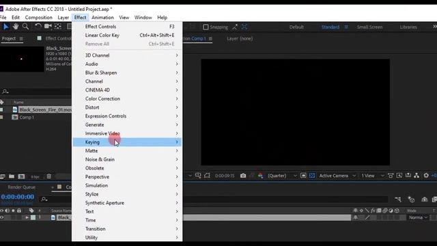437x246 pixels.
Task: Click the label swatch beside Comp 1
Action: coord(1,118)
